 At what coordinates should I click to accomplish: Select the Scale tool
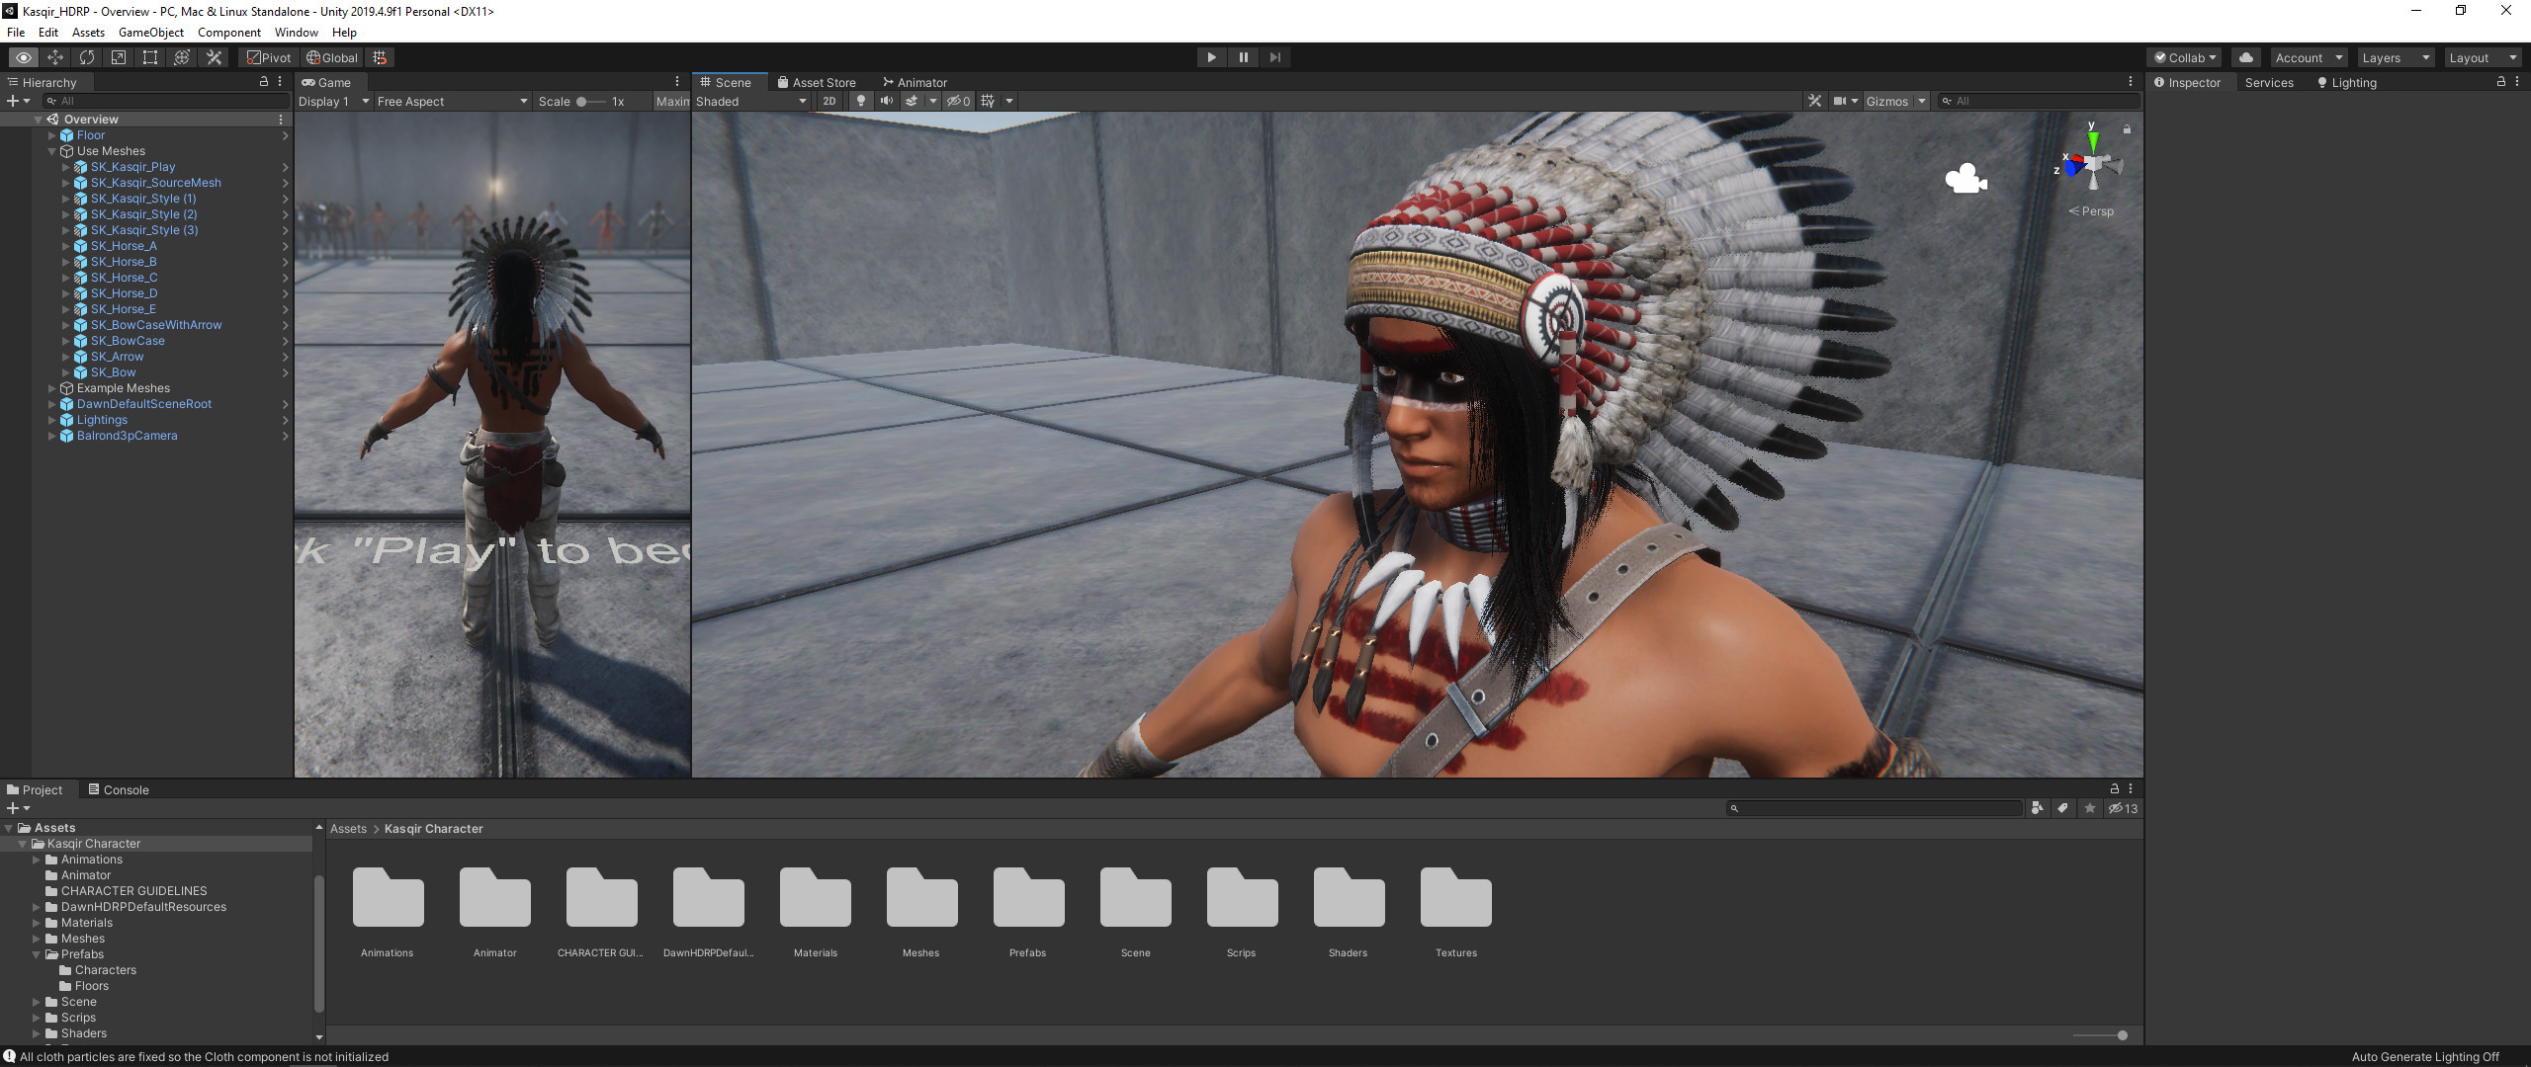coord(119,57)
